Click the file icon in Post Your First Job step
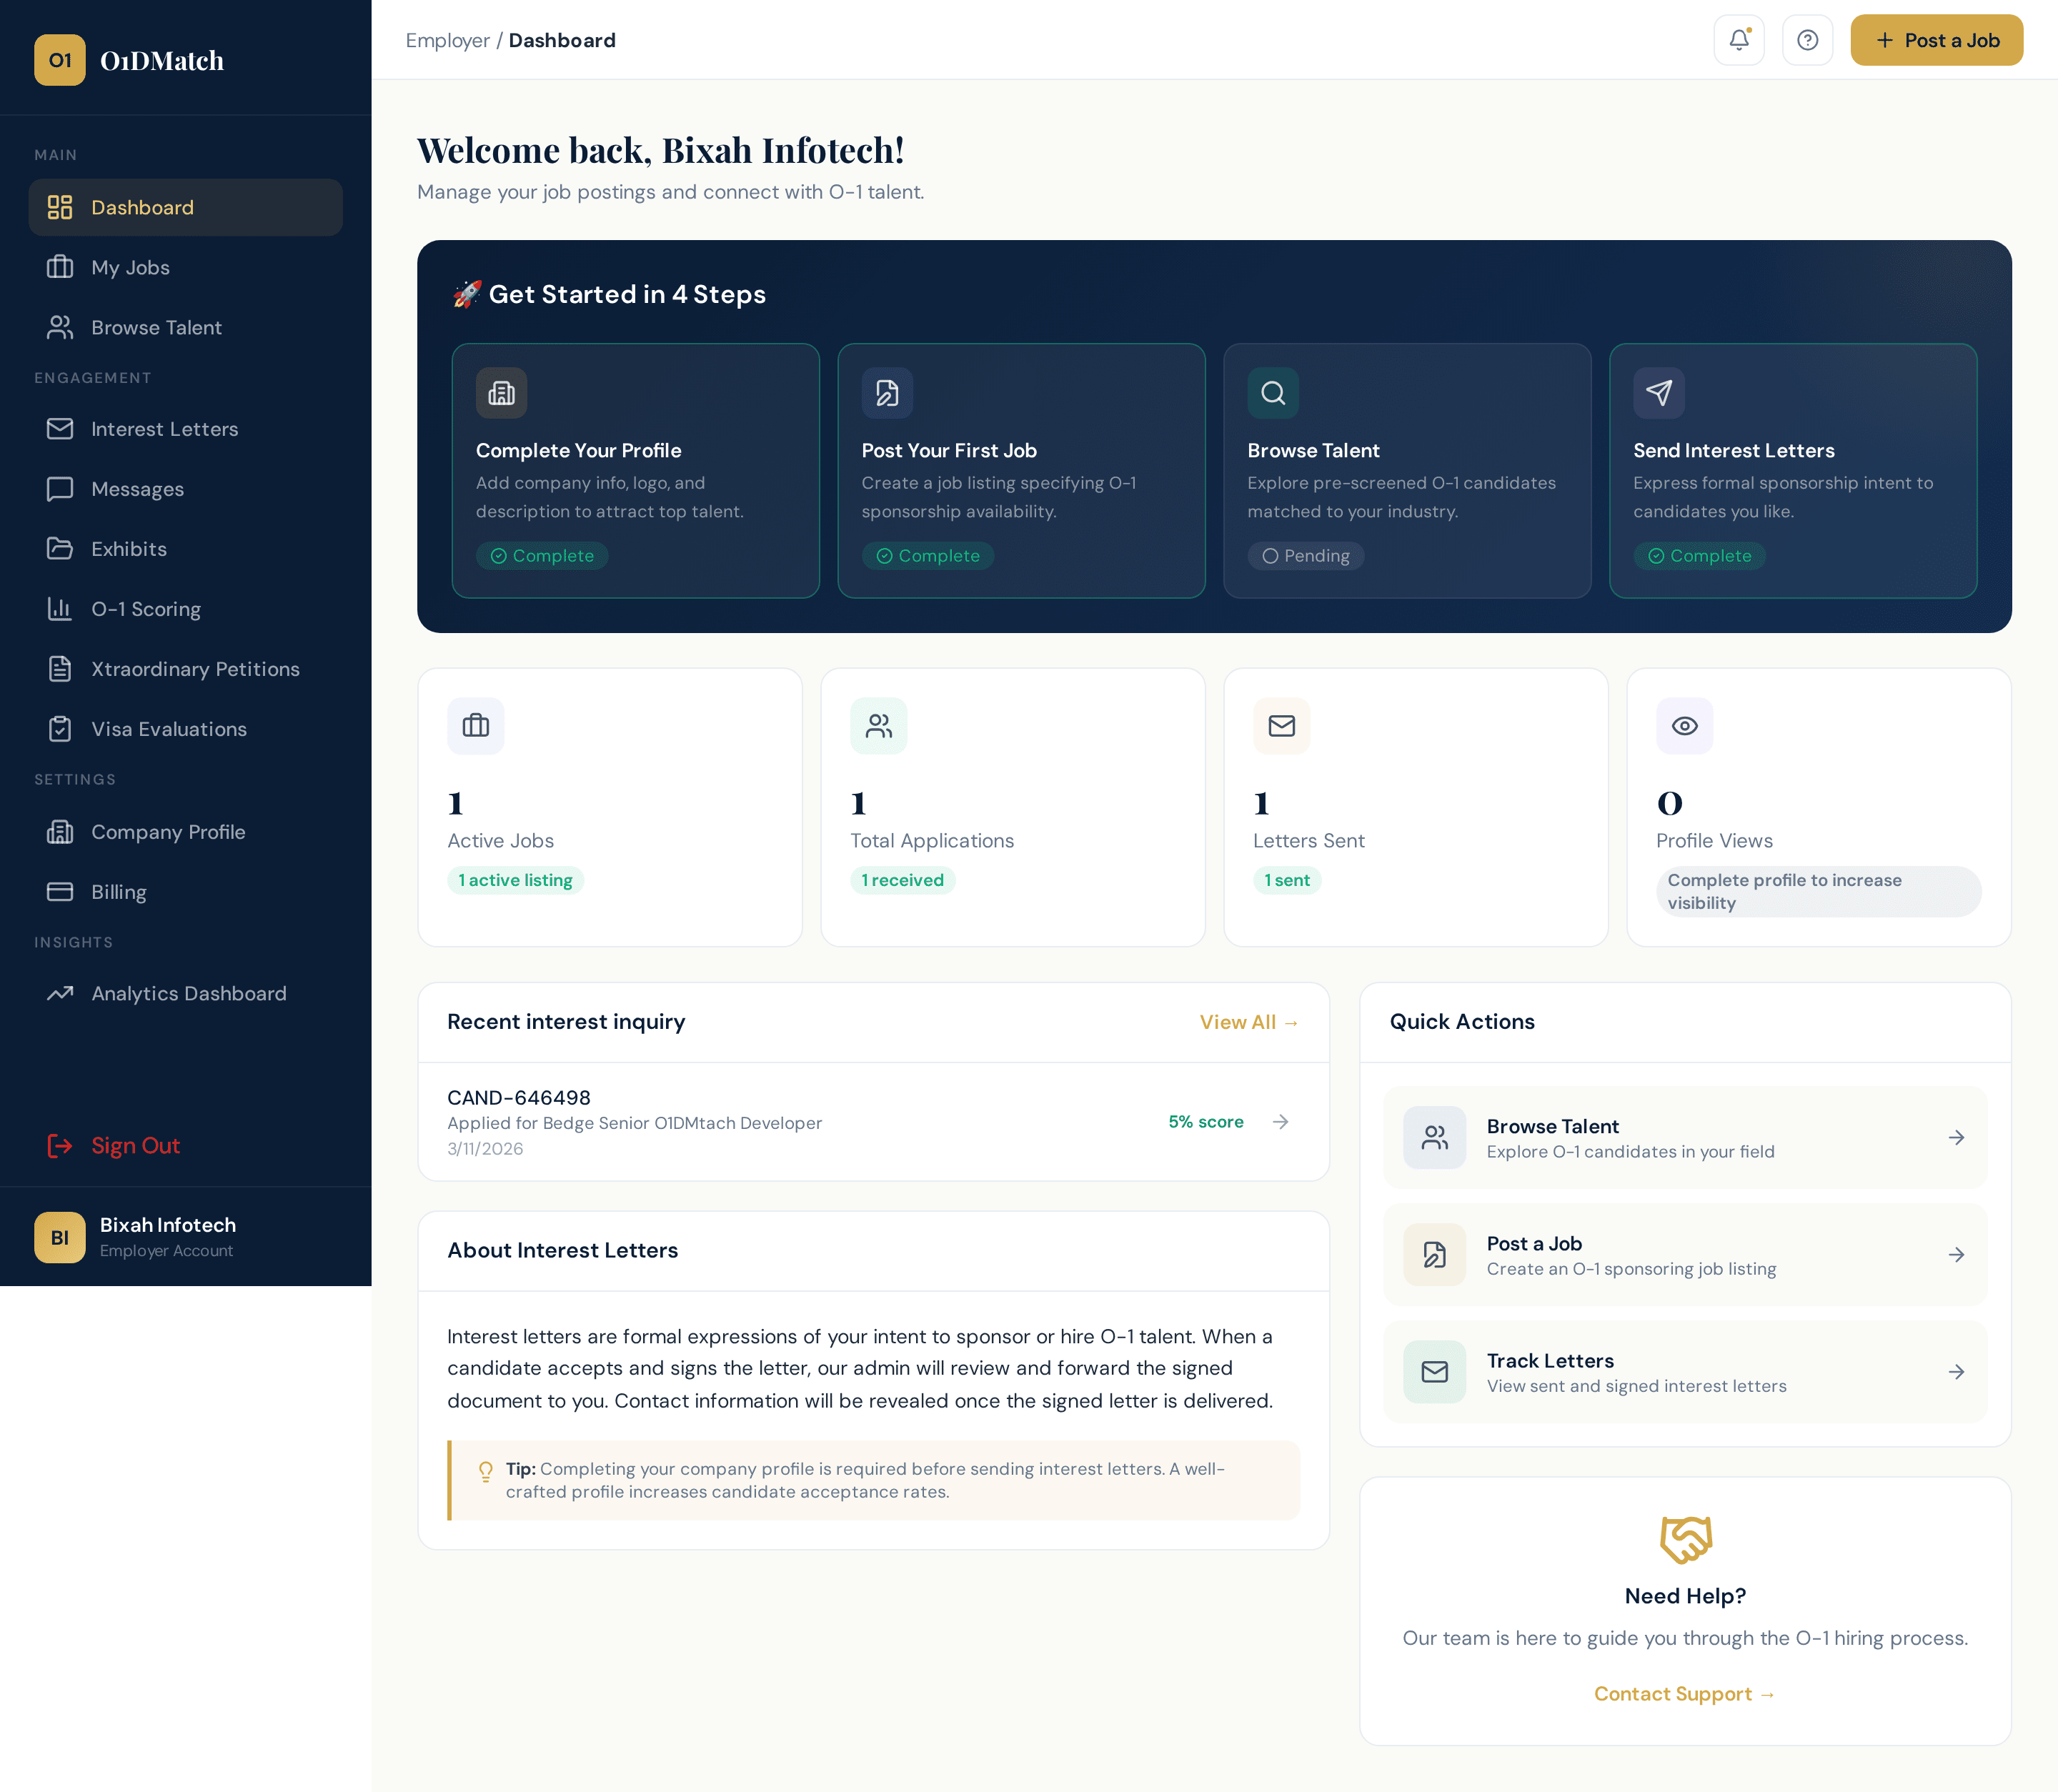 pos(887,393)
